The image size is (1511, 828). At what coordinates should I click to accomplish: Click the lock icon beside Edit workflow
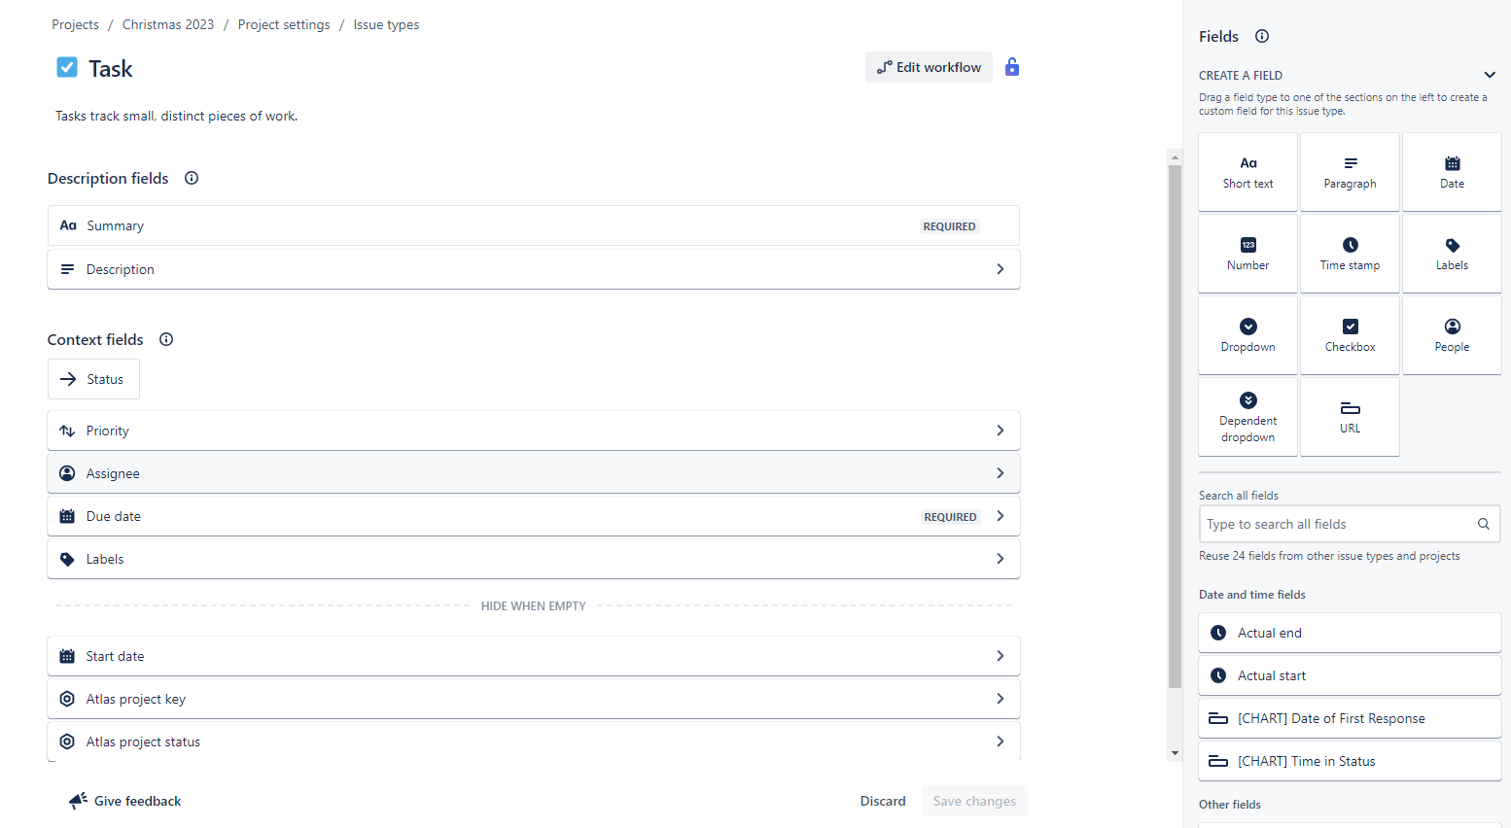click(1012, 67)
